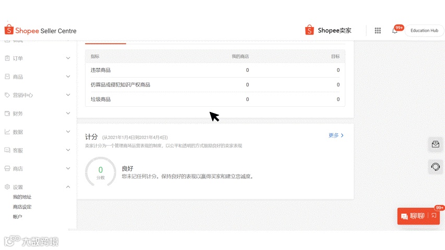Click the 良好 rating text
445x250 pixels.
(127, 169)
